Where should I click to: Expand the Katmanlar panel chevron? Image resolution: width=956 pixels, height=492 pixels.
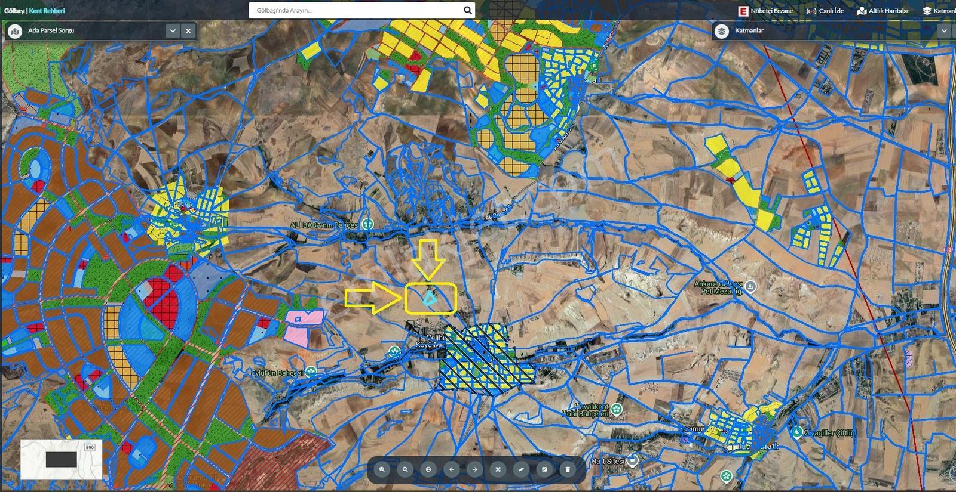coord(944,31)
